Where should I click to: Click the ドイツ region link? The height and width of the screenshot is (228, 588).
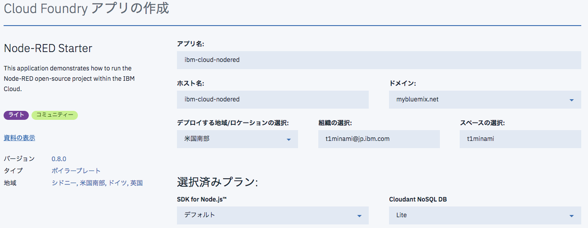(118, 183)
